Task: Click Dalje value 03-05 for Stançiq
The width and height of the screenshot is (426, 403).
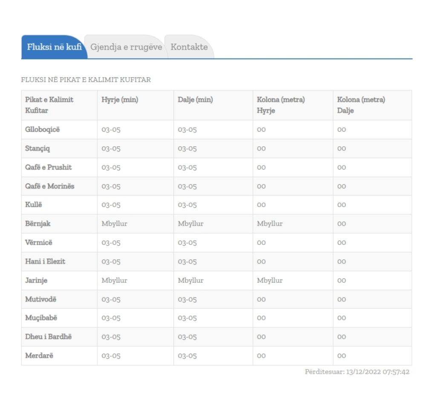Action: tap(187, 149)
